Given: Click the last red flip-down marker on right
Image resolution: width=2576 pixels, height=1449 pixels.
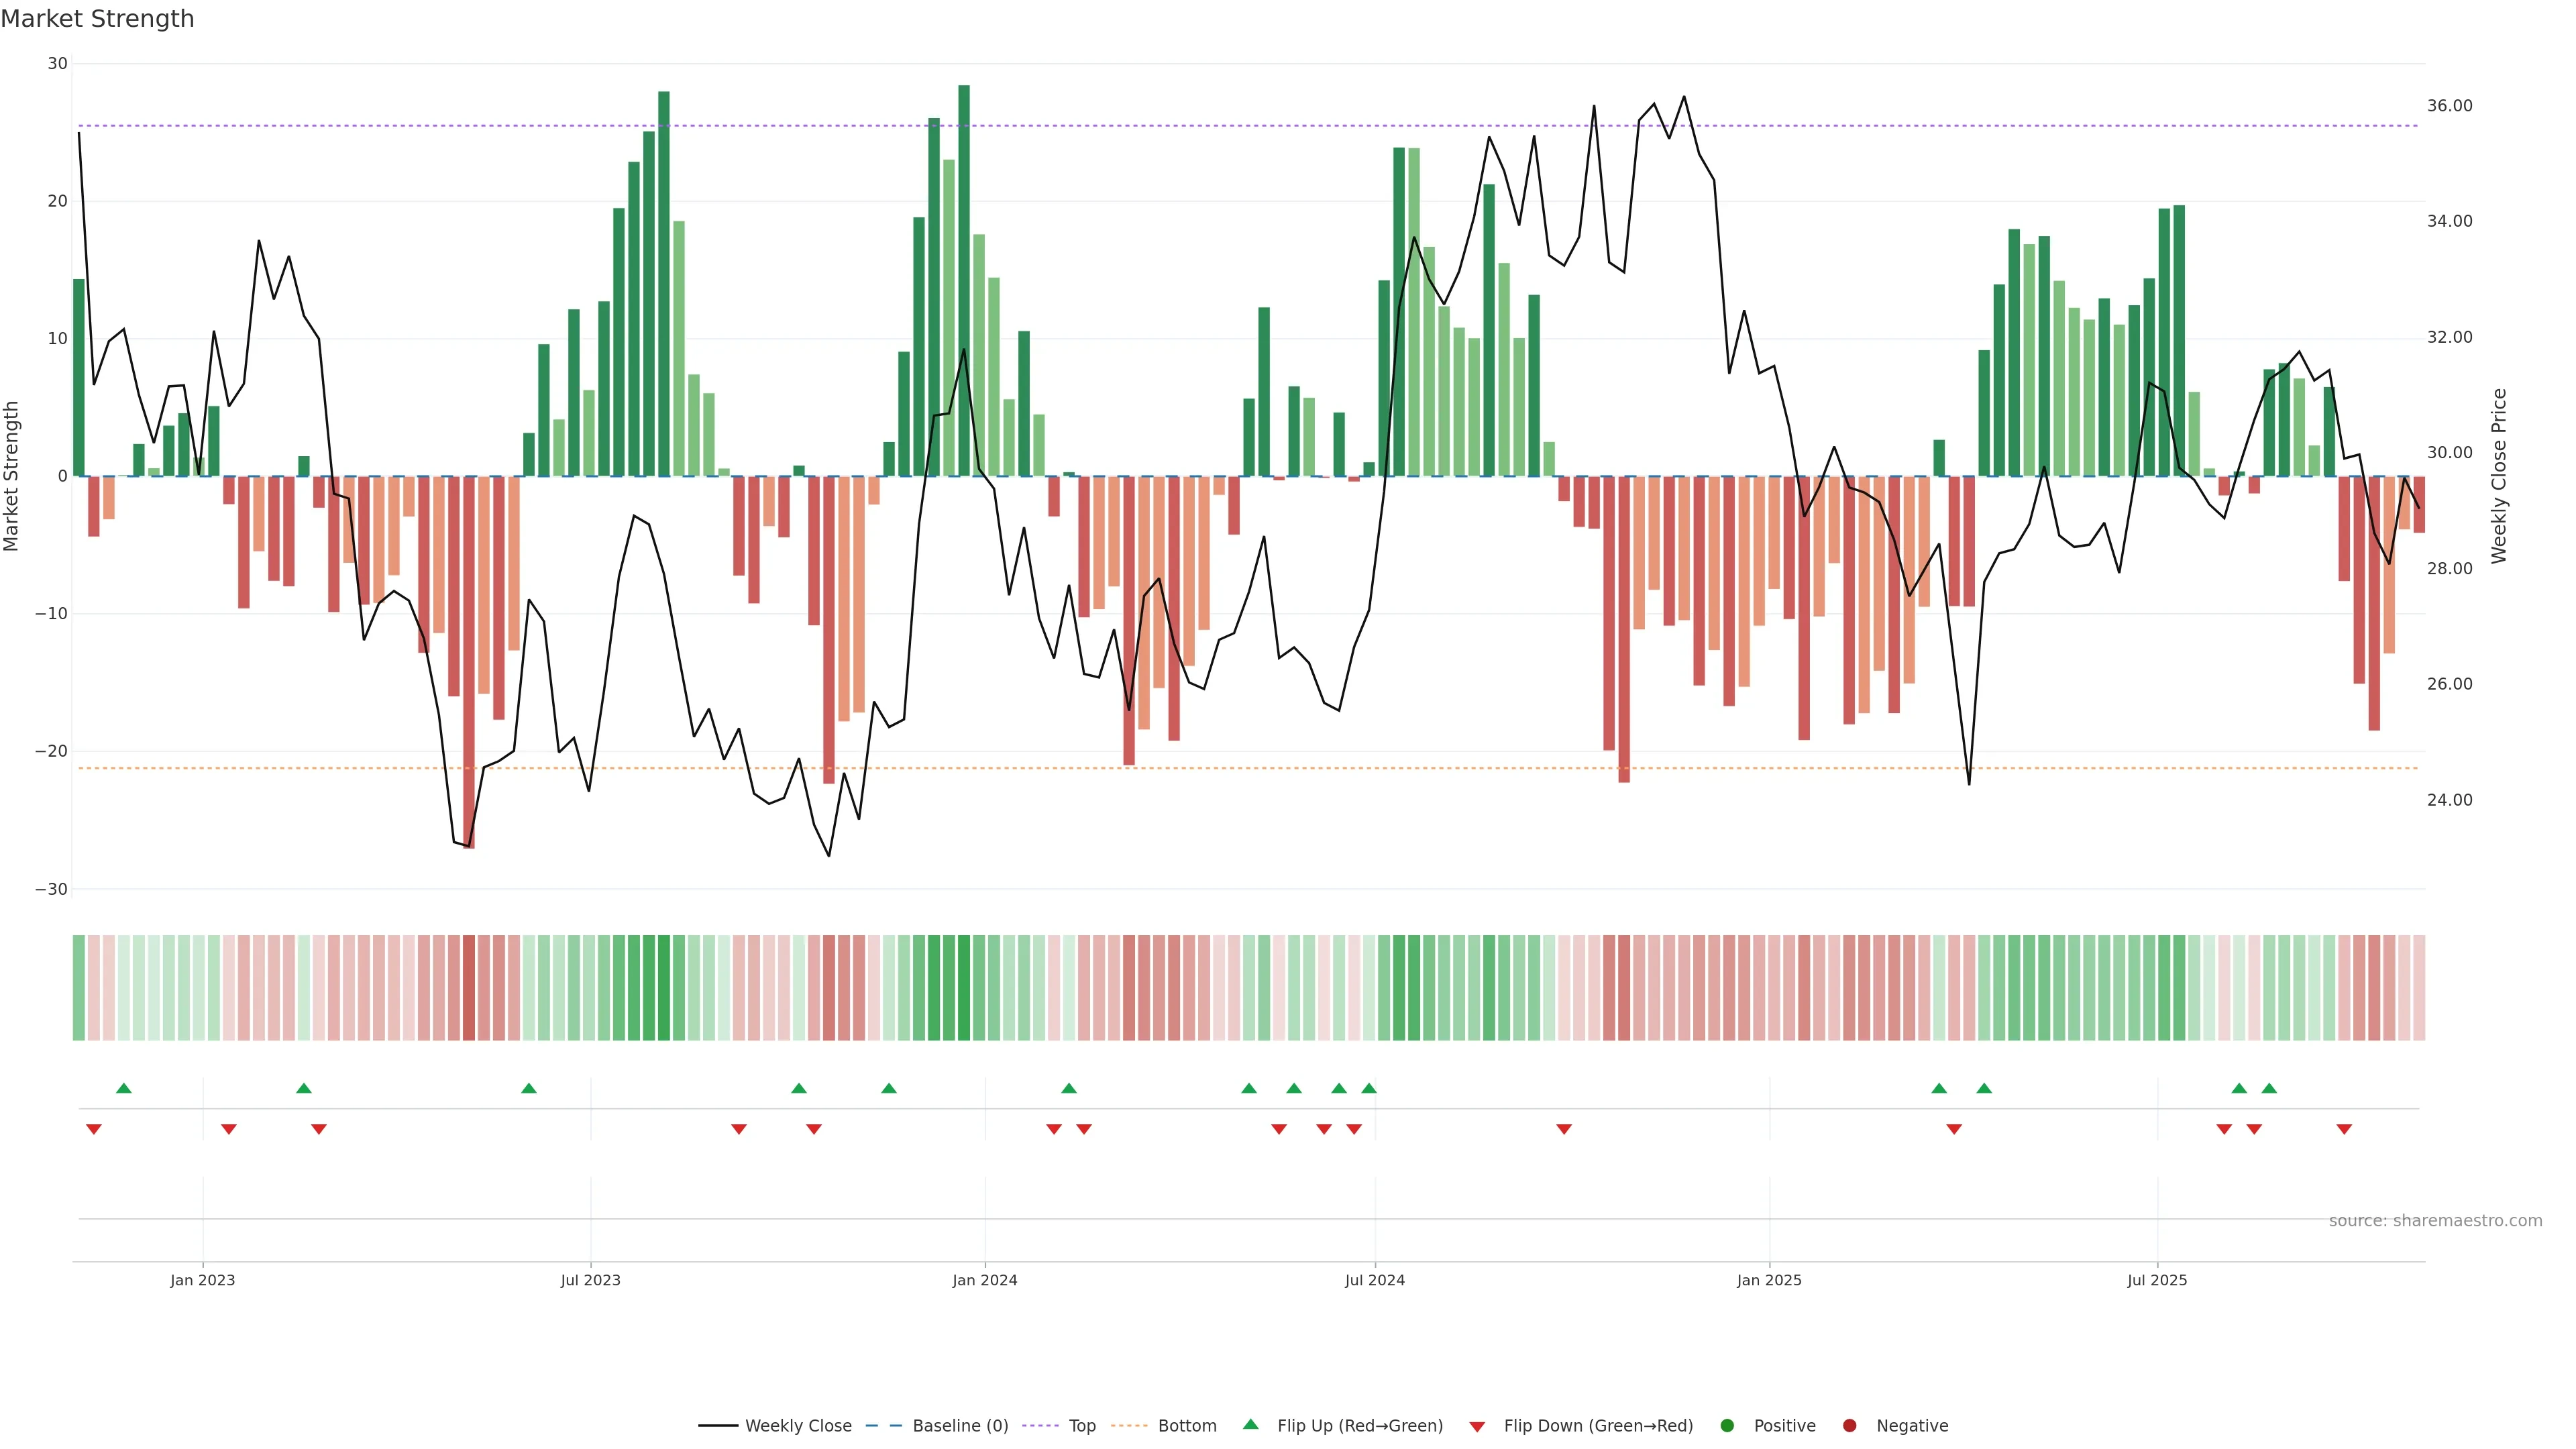Looking at the screenshot, I should [x=2344, y=1129].
